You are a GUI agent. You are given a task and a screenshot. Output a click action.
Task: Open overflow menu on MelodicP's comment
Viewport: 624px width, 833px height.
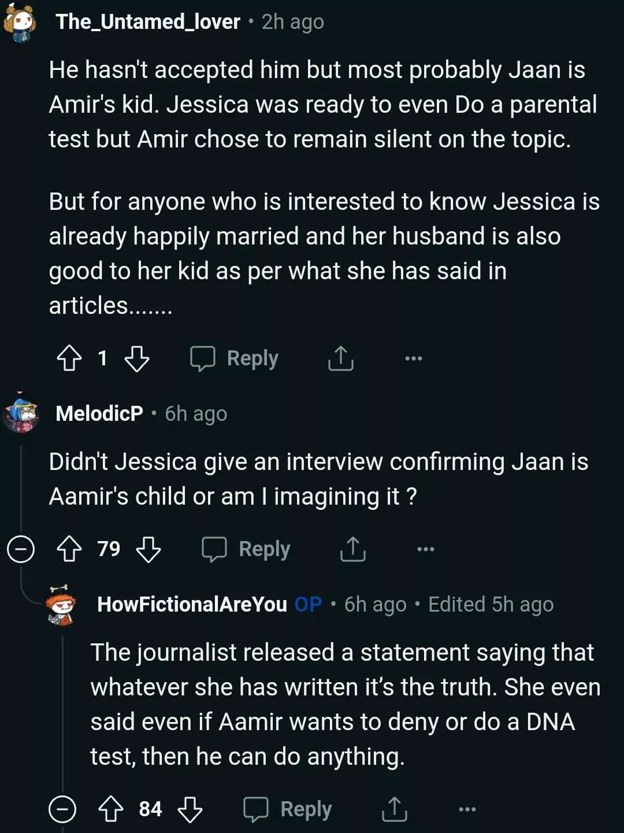coord(426,549)
